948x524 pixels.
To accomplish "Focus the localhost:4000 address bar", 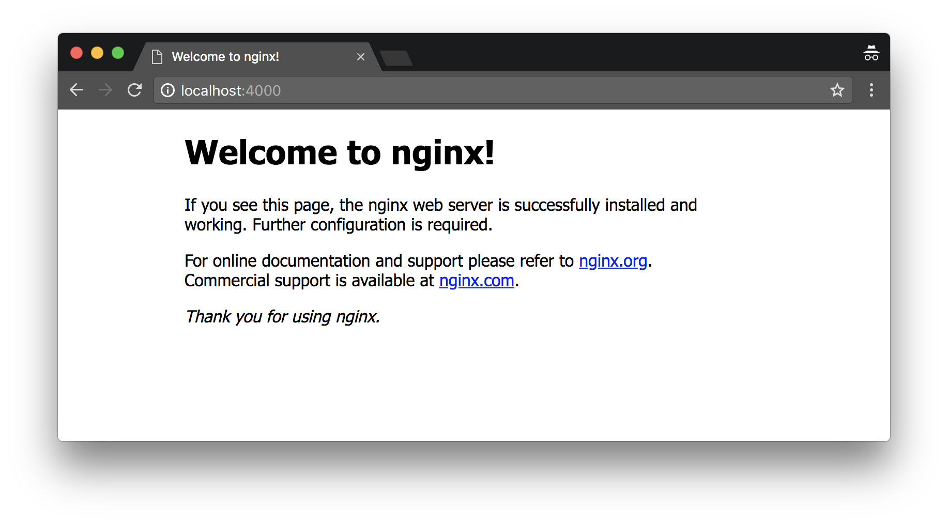I will [x=502, y=90].
